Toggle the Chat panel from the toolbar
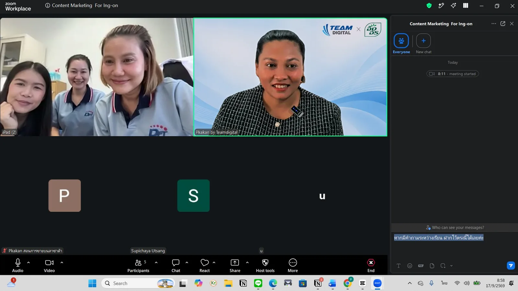The width and height of the screenshot is (518, 291). pyautogui.click(x=176, y=266)
